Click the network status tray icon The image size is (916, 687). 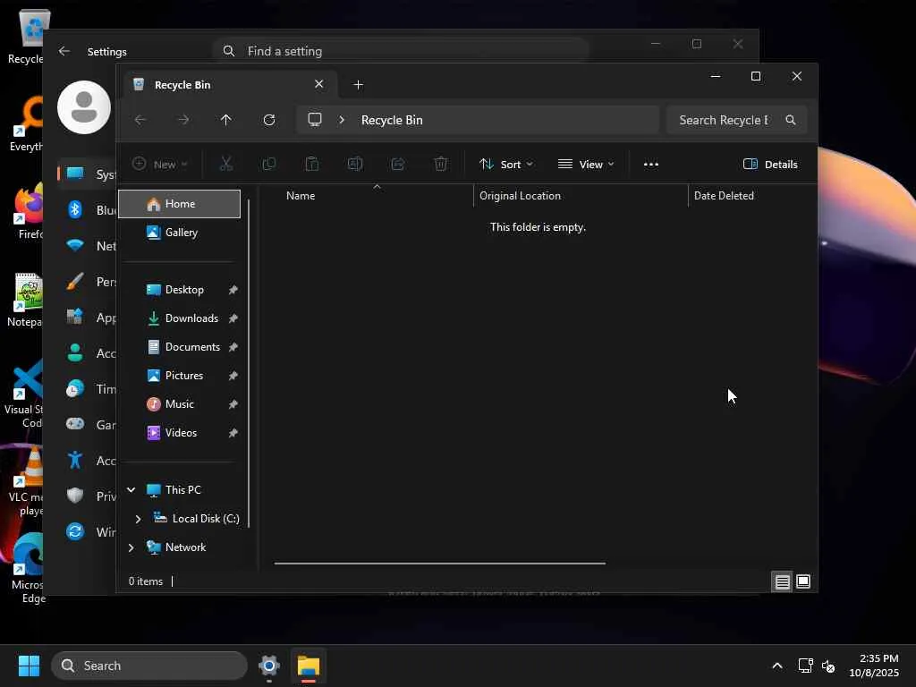coord(805,666)
